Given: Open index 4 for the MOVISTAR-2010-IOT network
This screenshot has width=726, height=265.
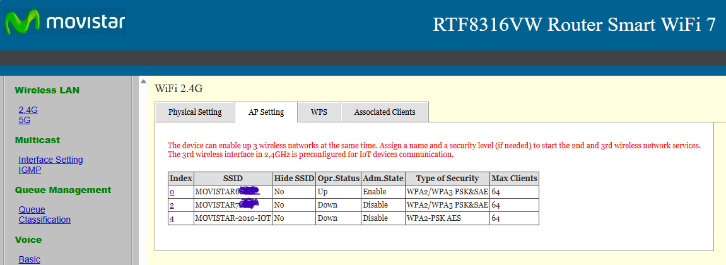Looking at the screenshot, I should click(x=172, y=218).
